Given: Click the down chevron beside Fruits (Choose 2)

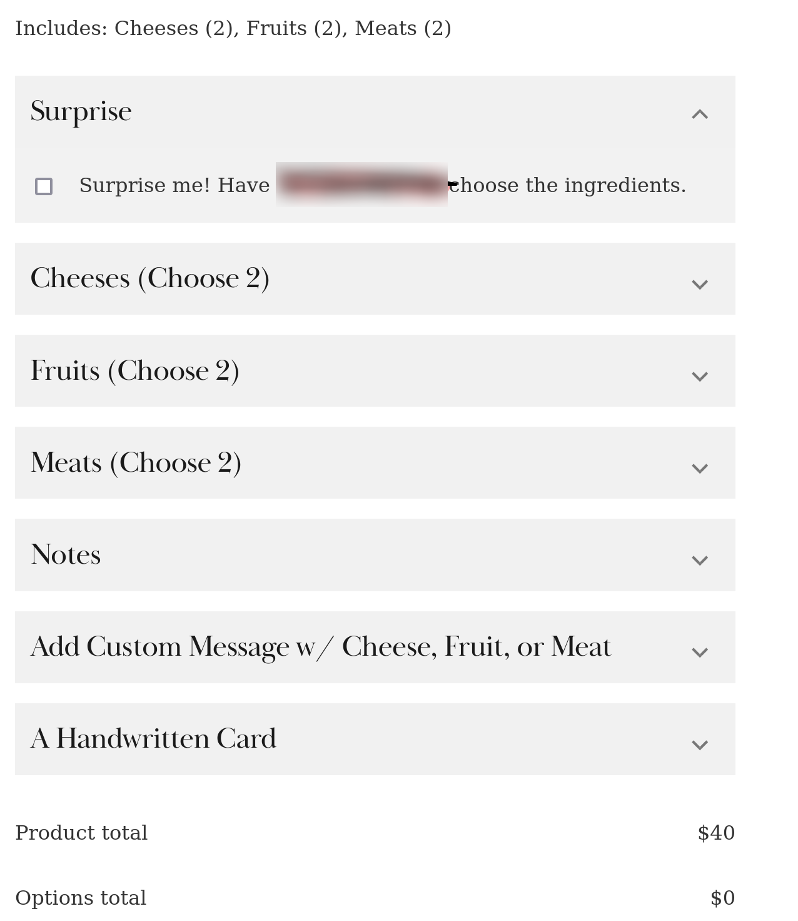Looking at the screenshot, I should [x=700, y=376].
